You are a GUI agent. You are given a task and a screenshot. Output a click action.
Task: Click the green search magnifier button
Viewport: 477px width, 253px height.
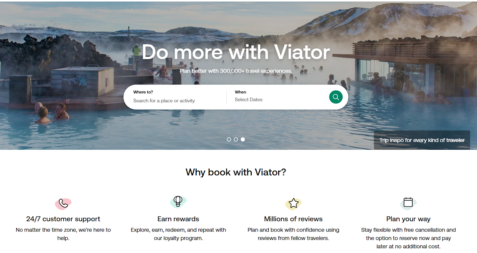tap(336, 97)
